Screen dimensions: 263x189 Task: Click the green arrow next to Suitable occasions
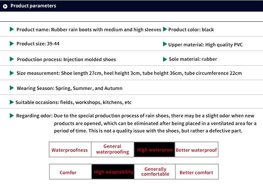(x=12, y=102)
